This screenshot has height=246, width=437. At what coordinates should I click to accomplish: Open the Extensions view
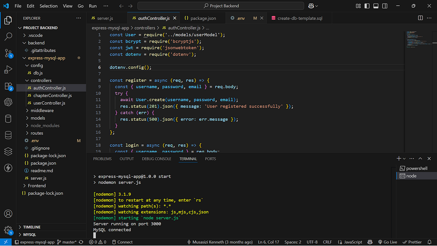pos(8,86)
